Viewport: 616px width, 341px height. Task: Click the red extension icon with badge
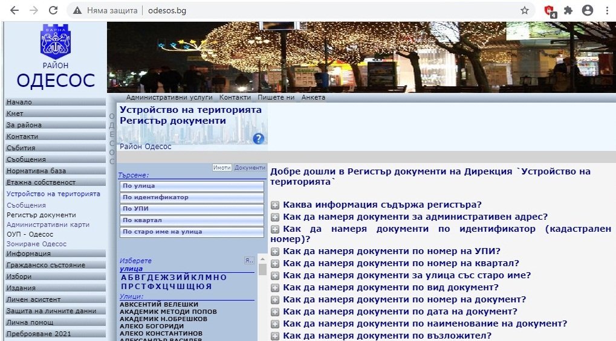[549, 10]
